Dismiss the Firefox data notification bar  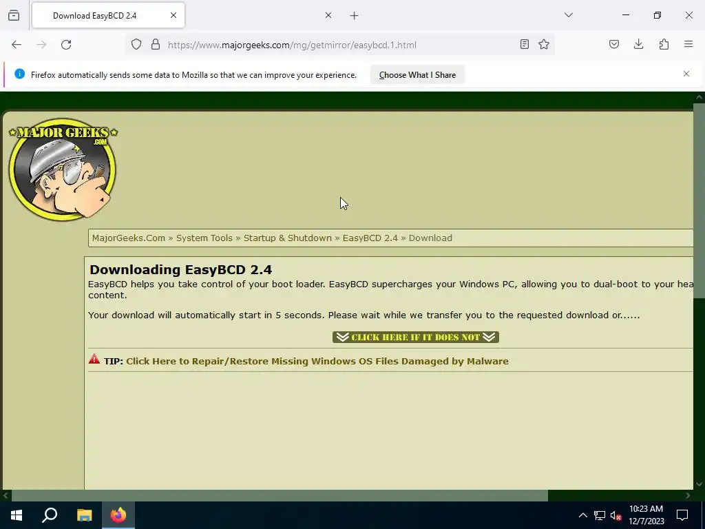686,74
